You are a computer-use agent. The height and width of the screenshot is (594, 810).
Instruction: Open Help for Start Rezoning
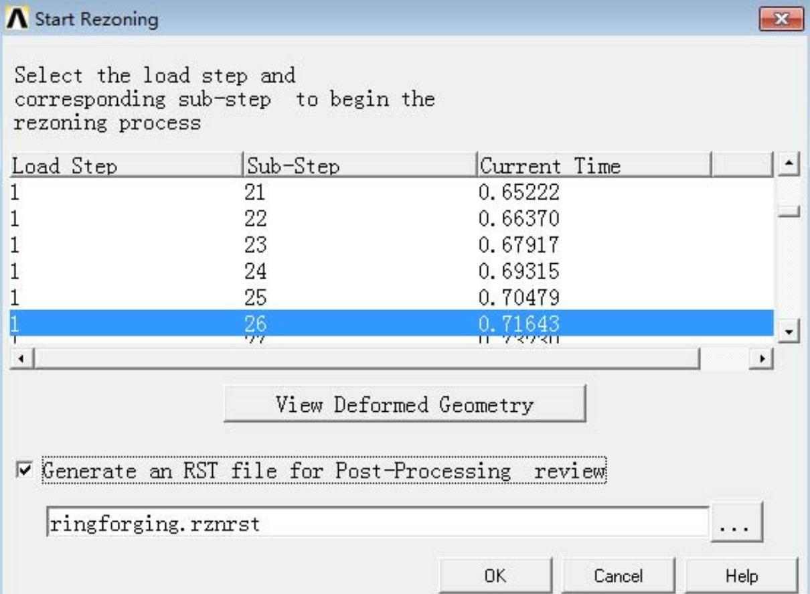(x=741, y=576)
